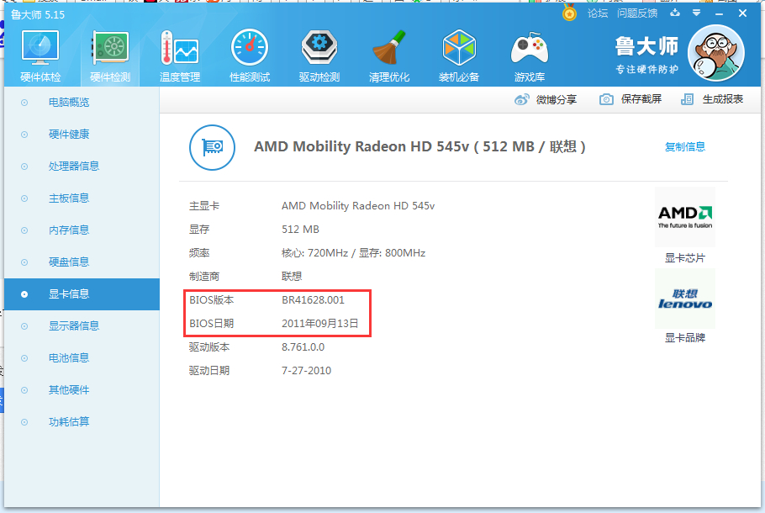765x513 pixels.
Task: Click the 鲁大师 mascot avatar
Action: pos(715,53)
